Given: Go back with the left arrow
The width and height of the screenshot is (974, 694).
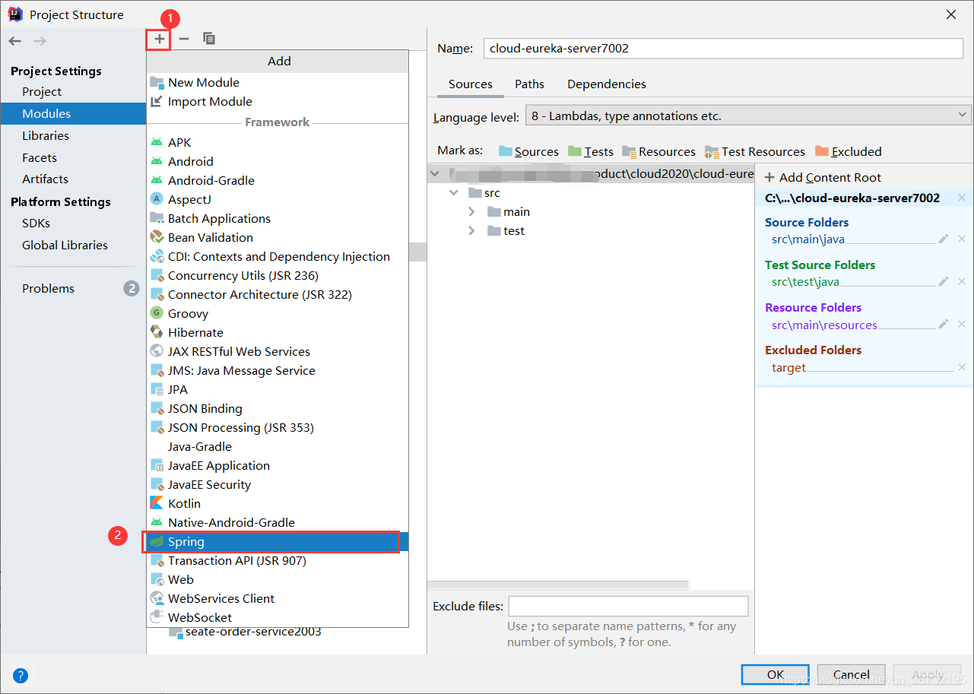Looking at the screenshot, I should [x=15, y=41].
